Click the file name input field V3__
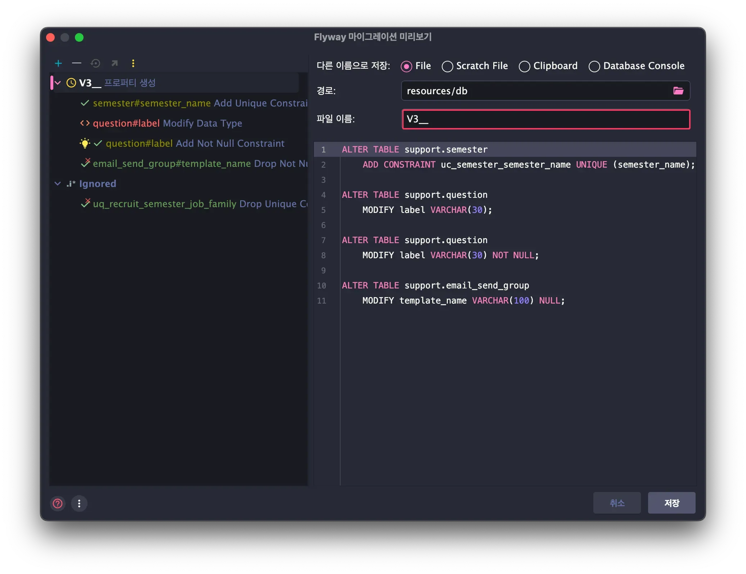 pyautogui.click(x=545, y=119)
